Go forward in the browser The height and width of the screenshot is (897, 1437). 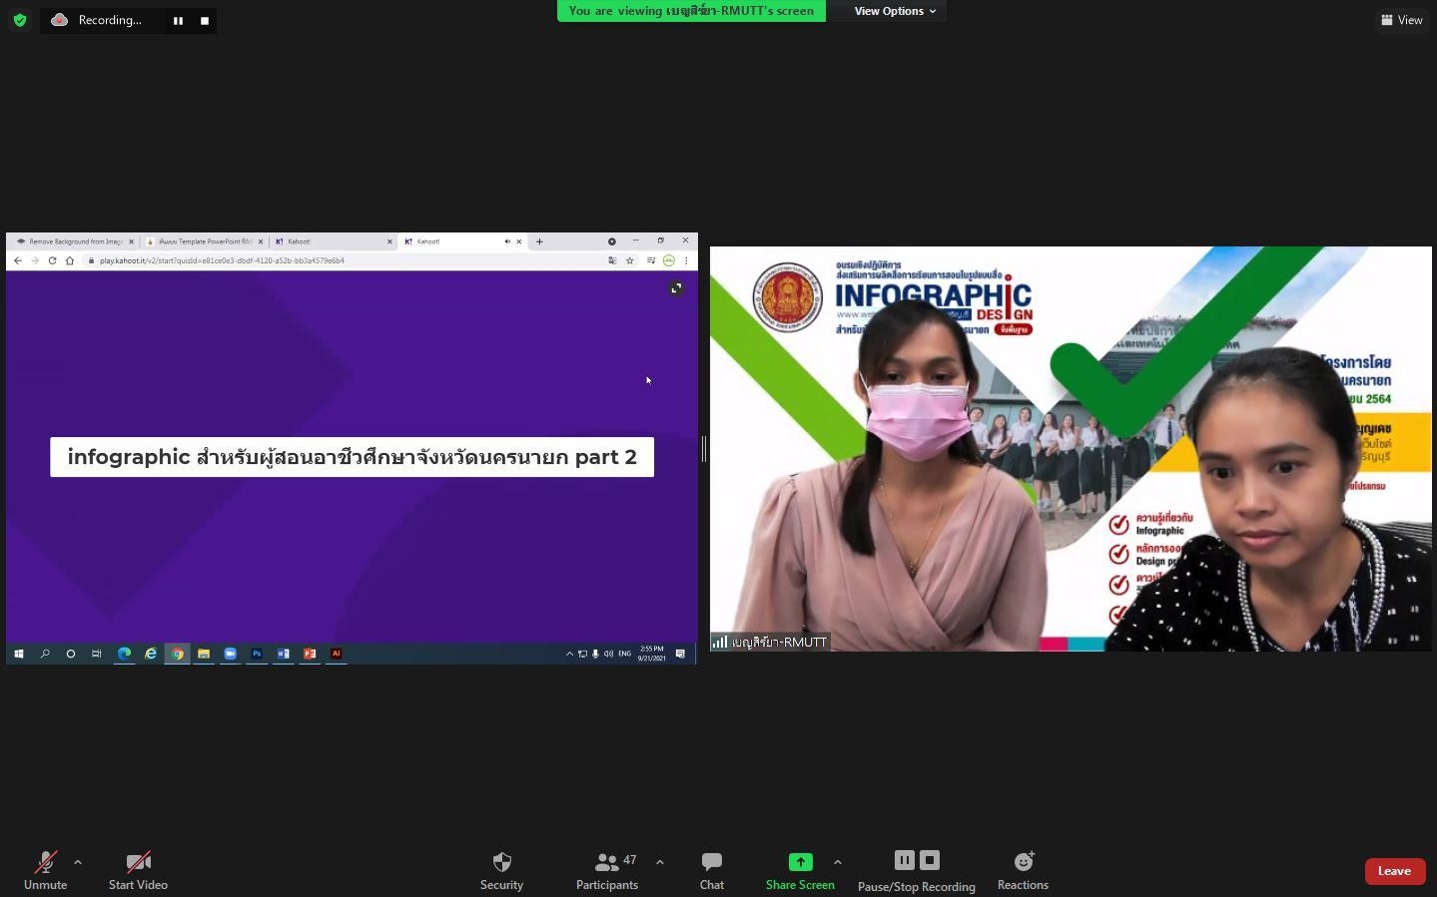point(35,260)
